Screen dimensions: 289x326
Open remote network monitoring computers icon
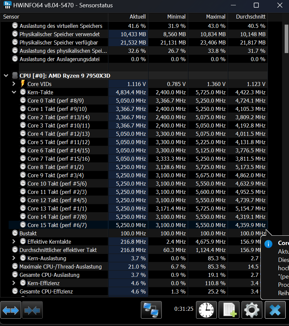coord(151,310)
